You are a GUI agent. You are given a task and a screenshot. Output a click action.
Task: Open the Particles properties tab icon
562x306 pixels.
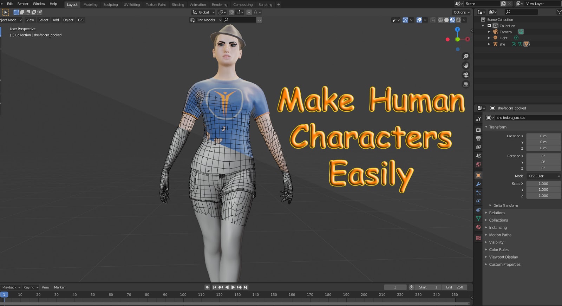(x=478, y=193)
